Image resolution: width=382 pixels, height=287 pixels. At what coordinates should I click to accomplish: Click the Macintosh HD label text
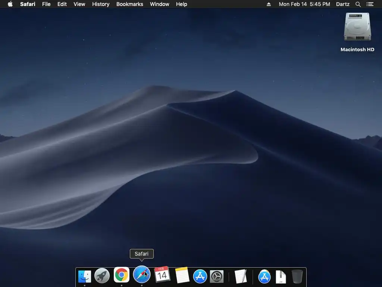[357, 50]
